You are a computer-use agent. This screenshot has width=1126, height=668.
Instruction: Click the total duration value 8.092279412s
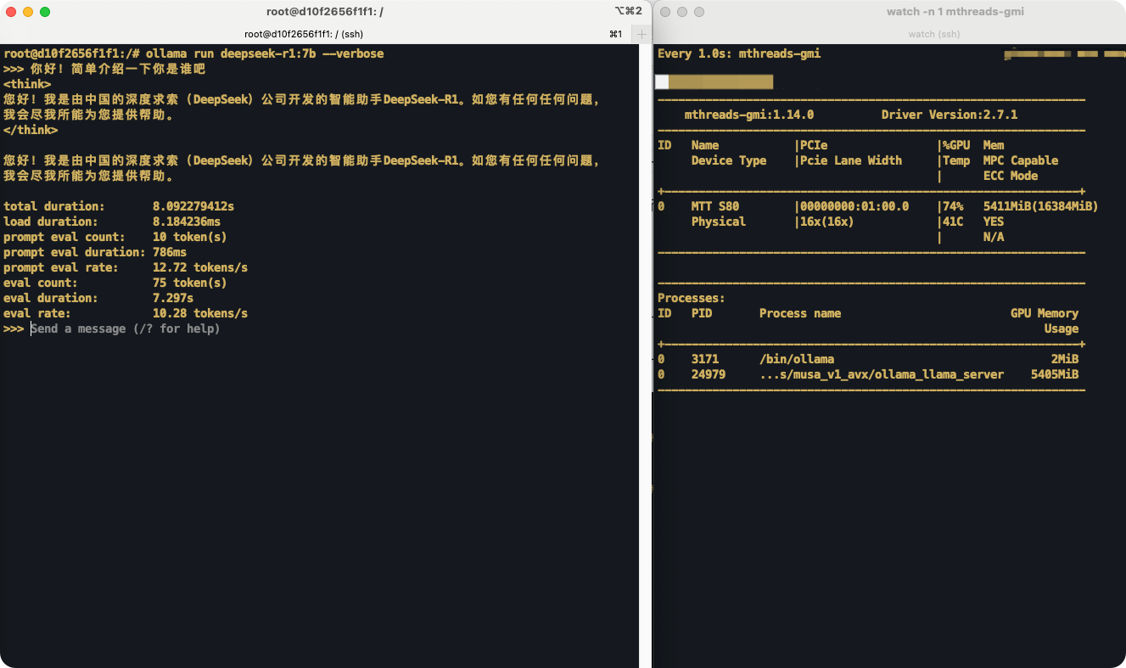193,206
